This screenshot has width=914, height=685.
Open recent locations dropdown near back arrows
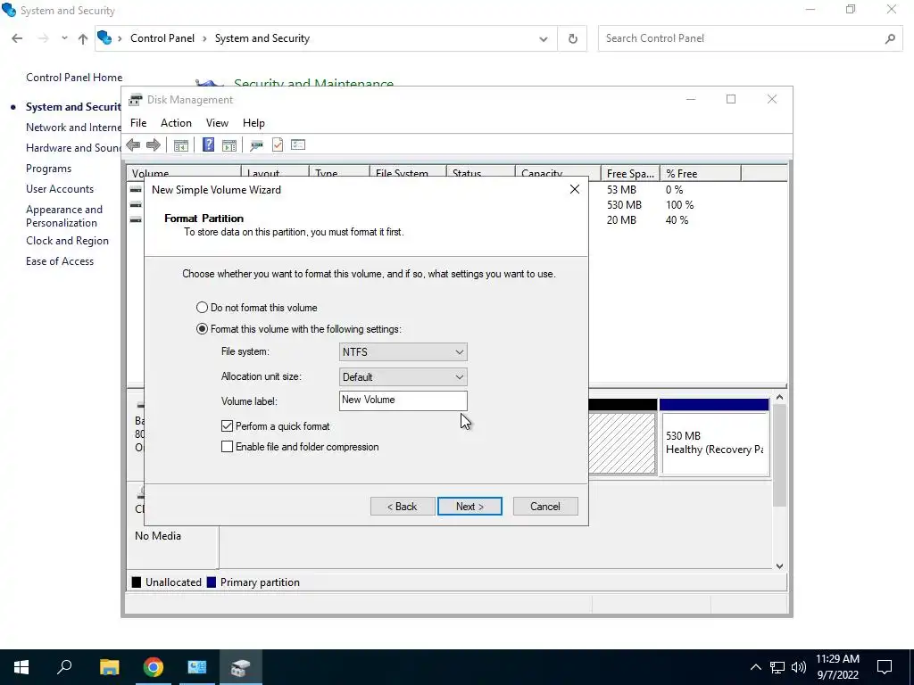(64, 38)
